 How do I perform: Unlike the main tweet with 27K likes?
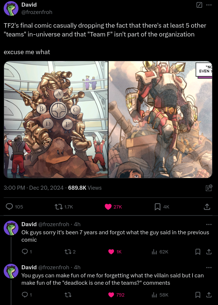coord(113,207)
